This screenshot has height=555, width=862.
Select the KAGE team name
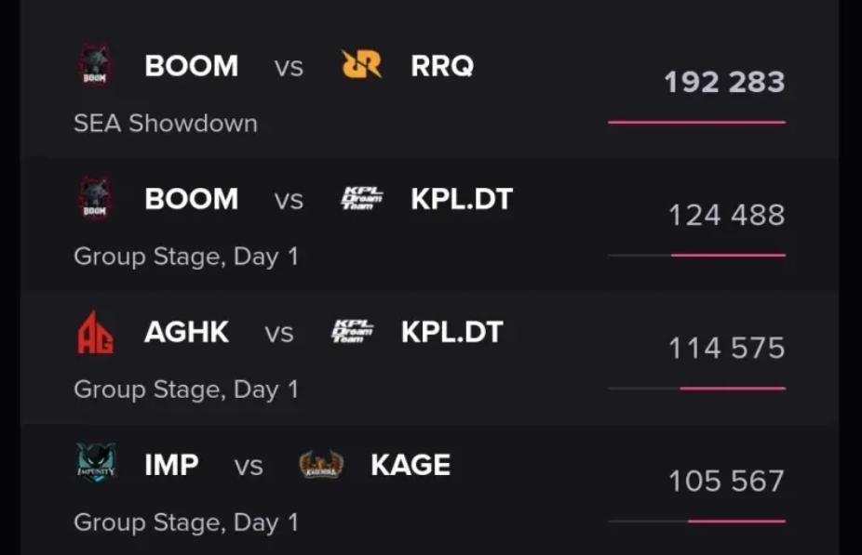[411, 465]
